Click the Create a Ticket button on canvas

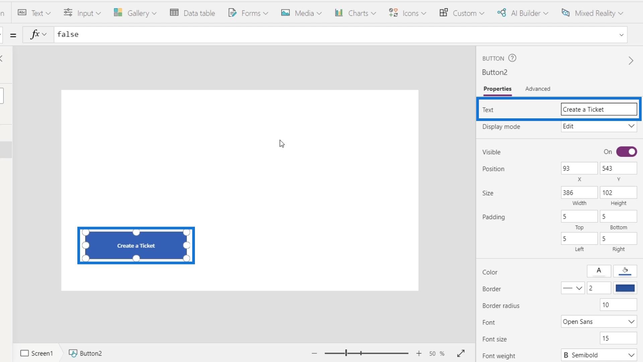tap(136, 246)
